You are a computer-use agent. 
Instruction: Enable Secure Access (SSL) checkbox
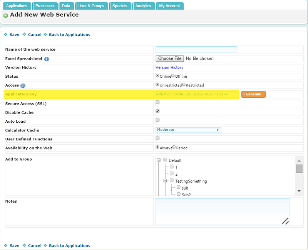[157, 102]
